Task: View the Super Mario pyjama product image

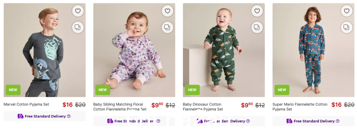Action: point(313,50)
